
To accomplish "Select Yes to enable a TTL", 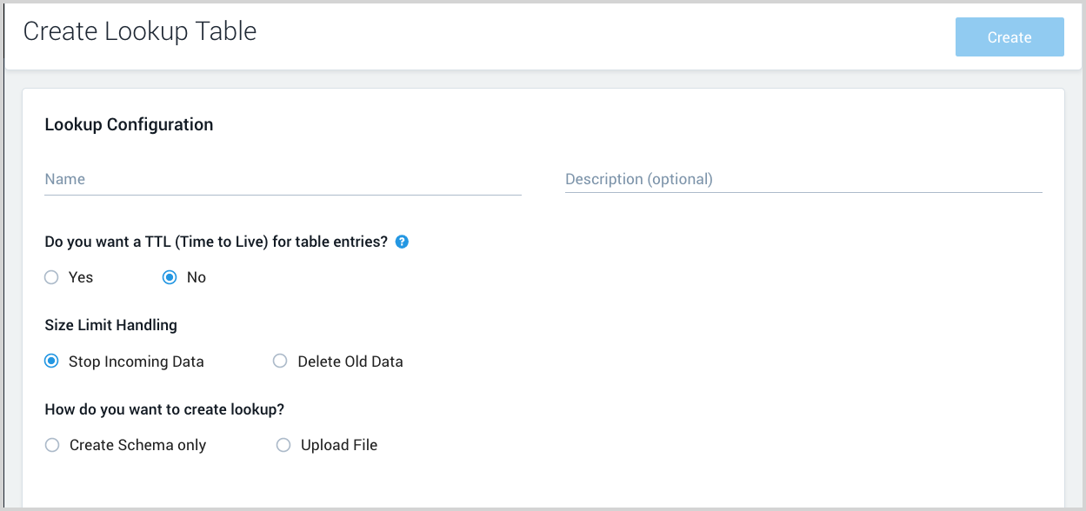I will pos(50,276).
